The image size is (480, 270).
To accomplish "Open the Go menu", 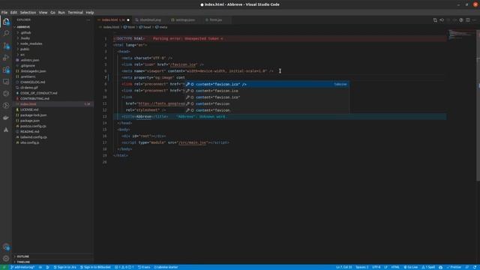I will tap(52, 13).
